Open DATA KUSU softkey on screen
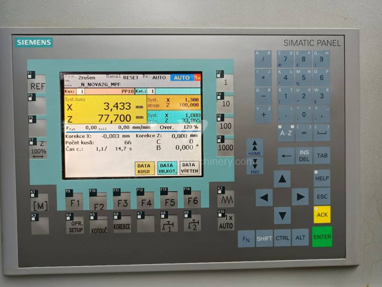 pos(144,168)
